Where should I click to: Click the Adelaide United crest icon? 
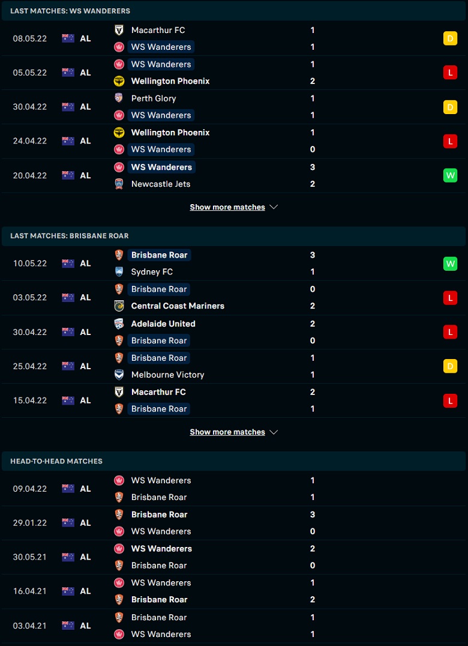119,324
